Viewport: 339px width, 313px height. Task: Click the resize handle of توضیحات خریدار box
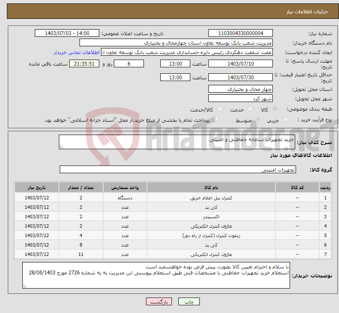pos(25,286)
